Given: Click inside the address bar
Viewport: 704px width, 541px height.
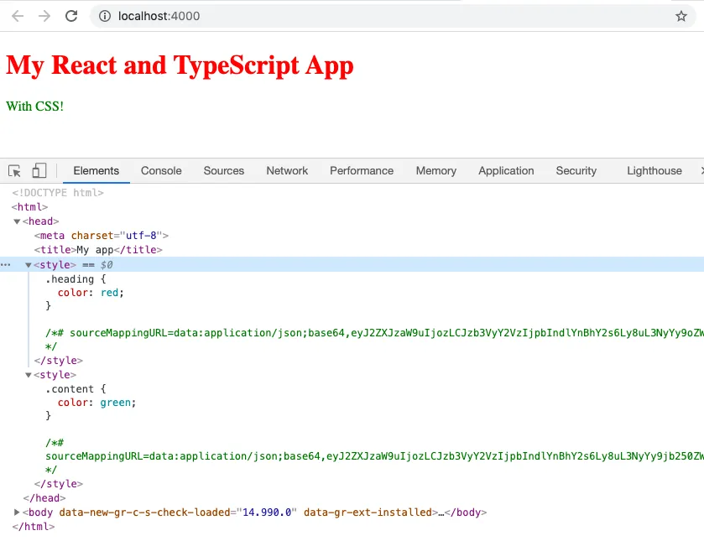Looking at the screenshot, I should click(252, 15).
